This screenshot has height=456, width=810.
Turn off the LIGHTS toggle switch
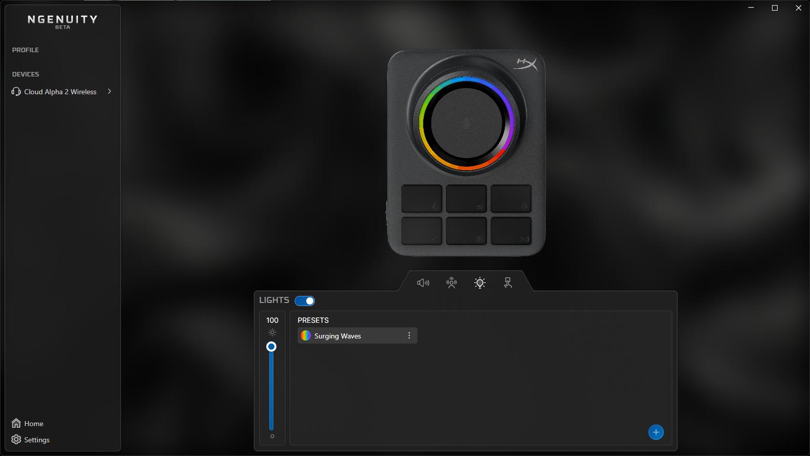(305, 301)
